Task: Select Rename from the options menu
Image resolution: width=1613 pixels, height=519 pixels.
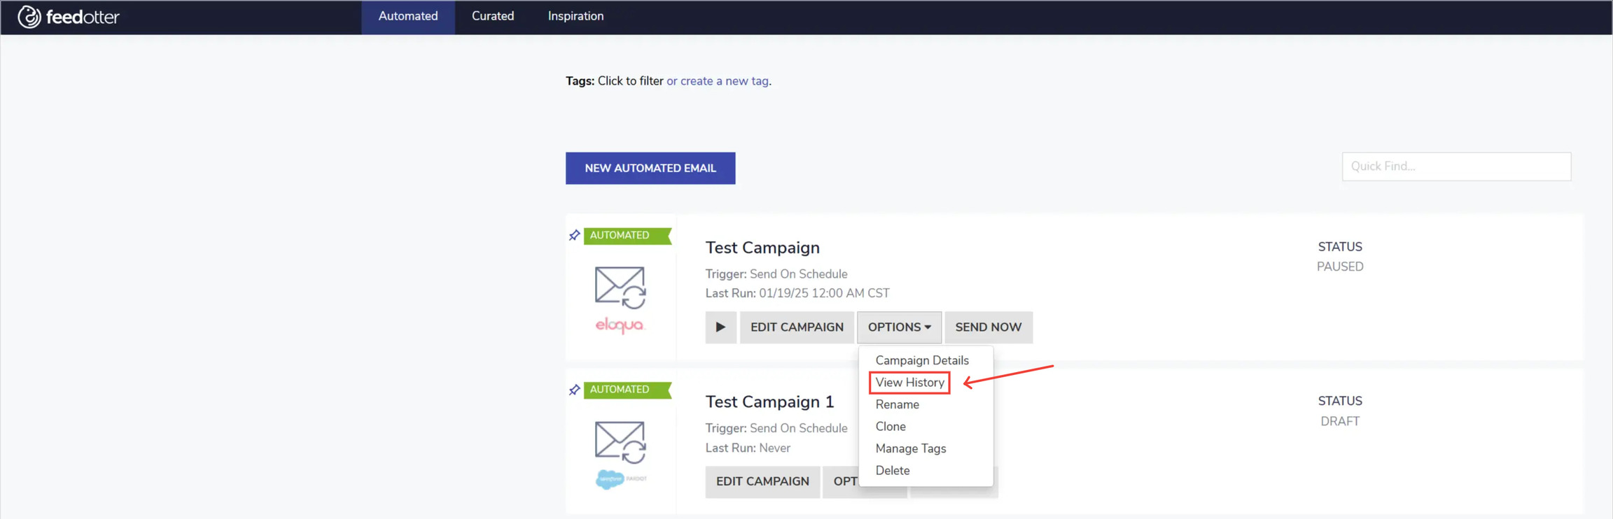Action: [897, 404]
